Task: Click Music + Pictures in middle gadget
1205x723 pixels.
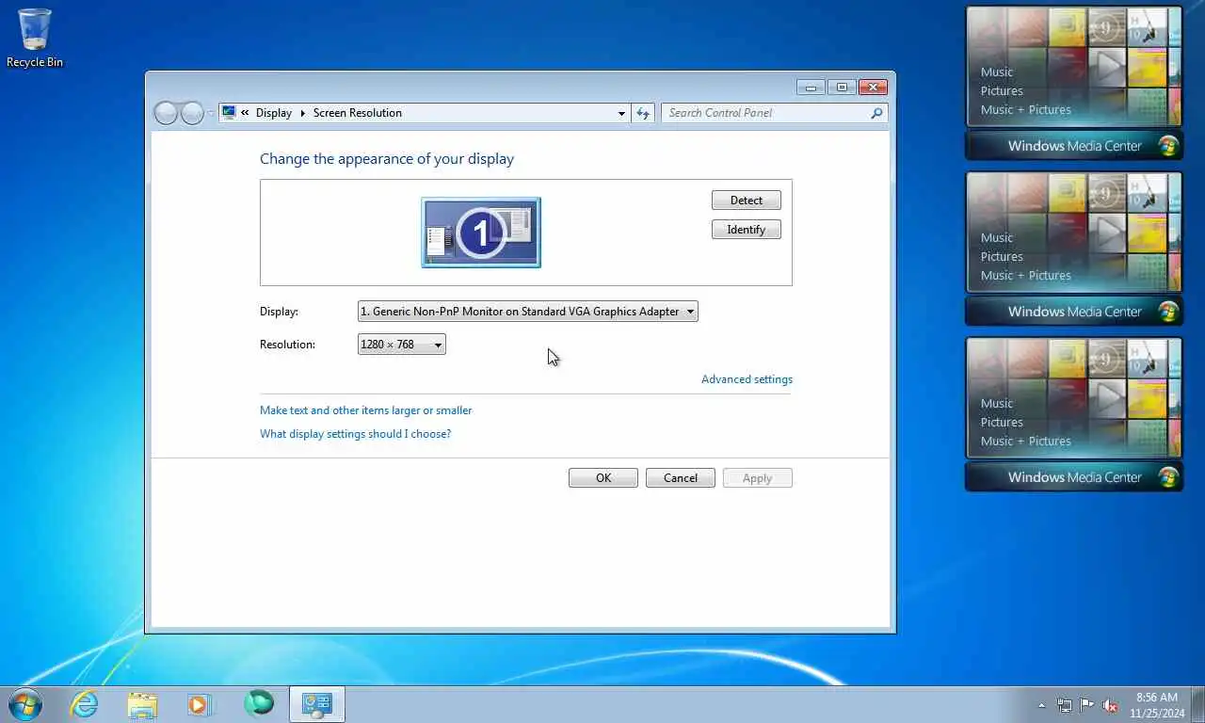Action: pyautogui.click(x=1026, y=276)
